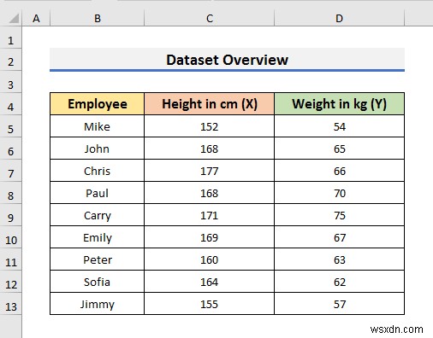
Task: Select row 5 header
Action: click(10, 126)
